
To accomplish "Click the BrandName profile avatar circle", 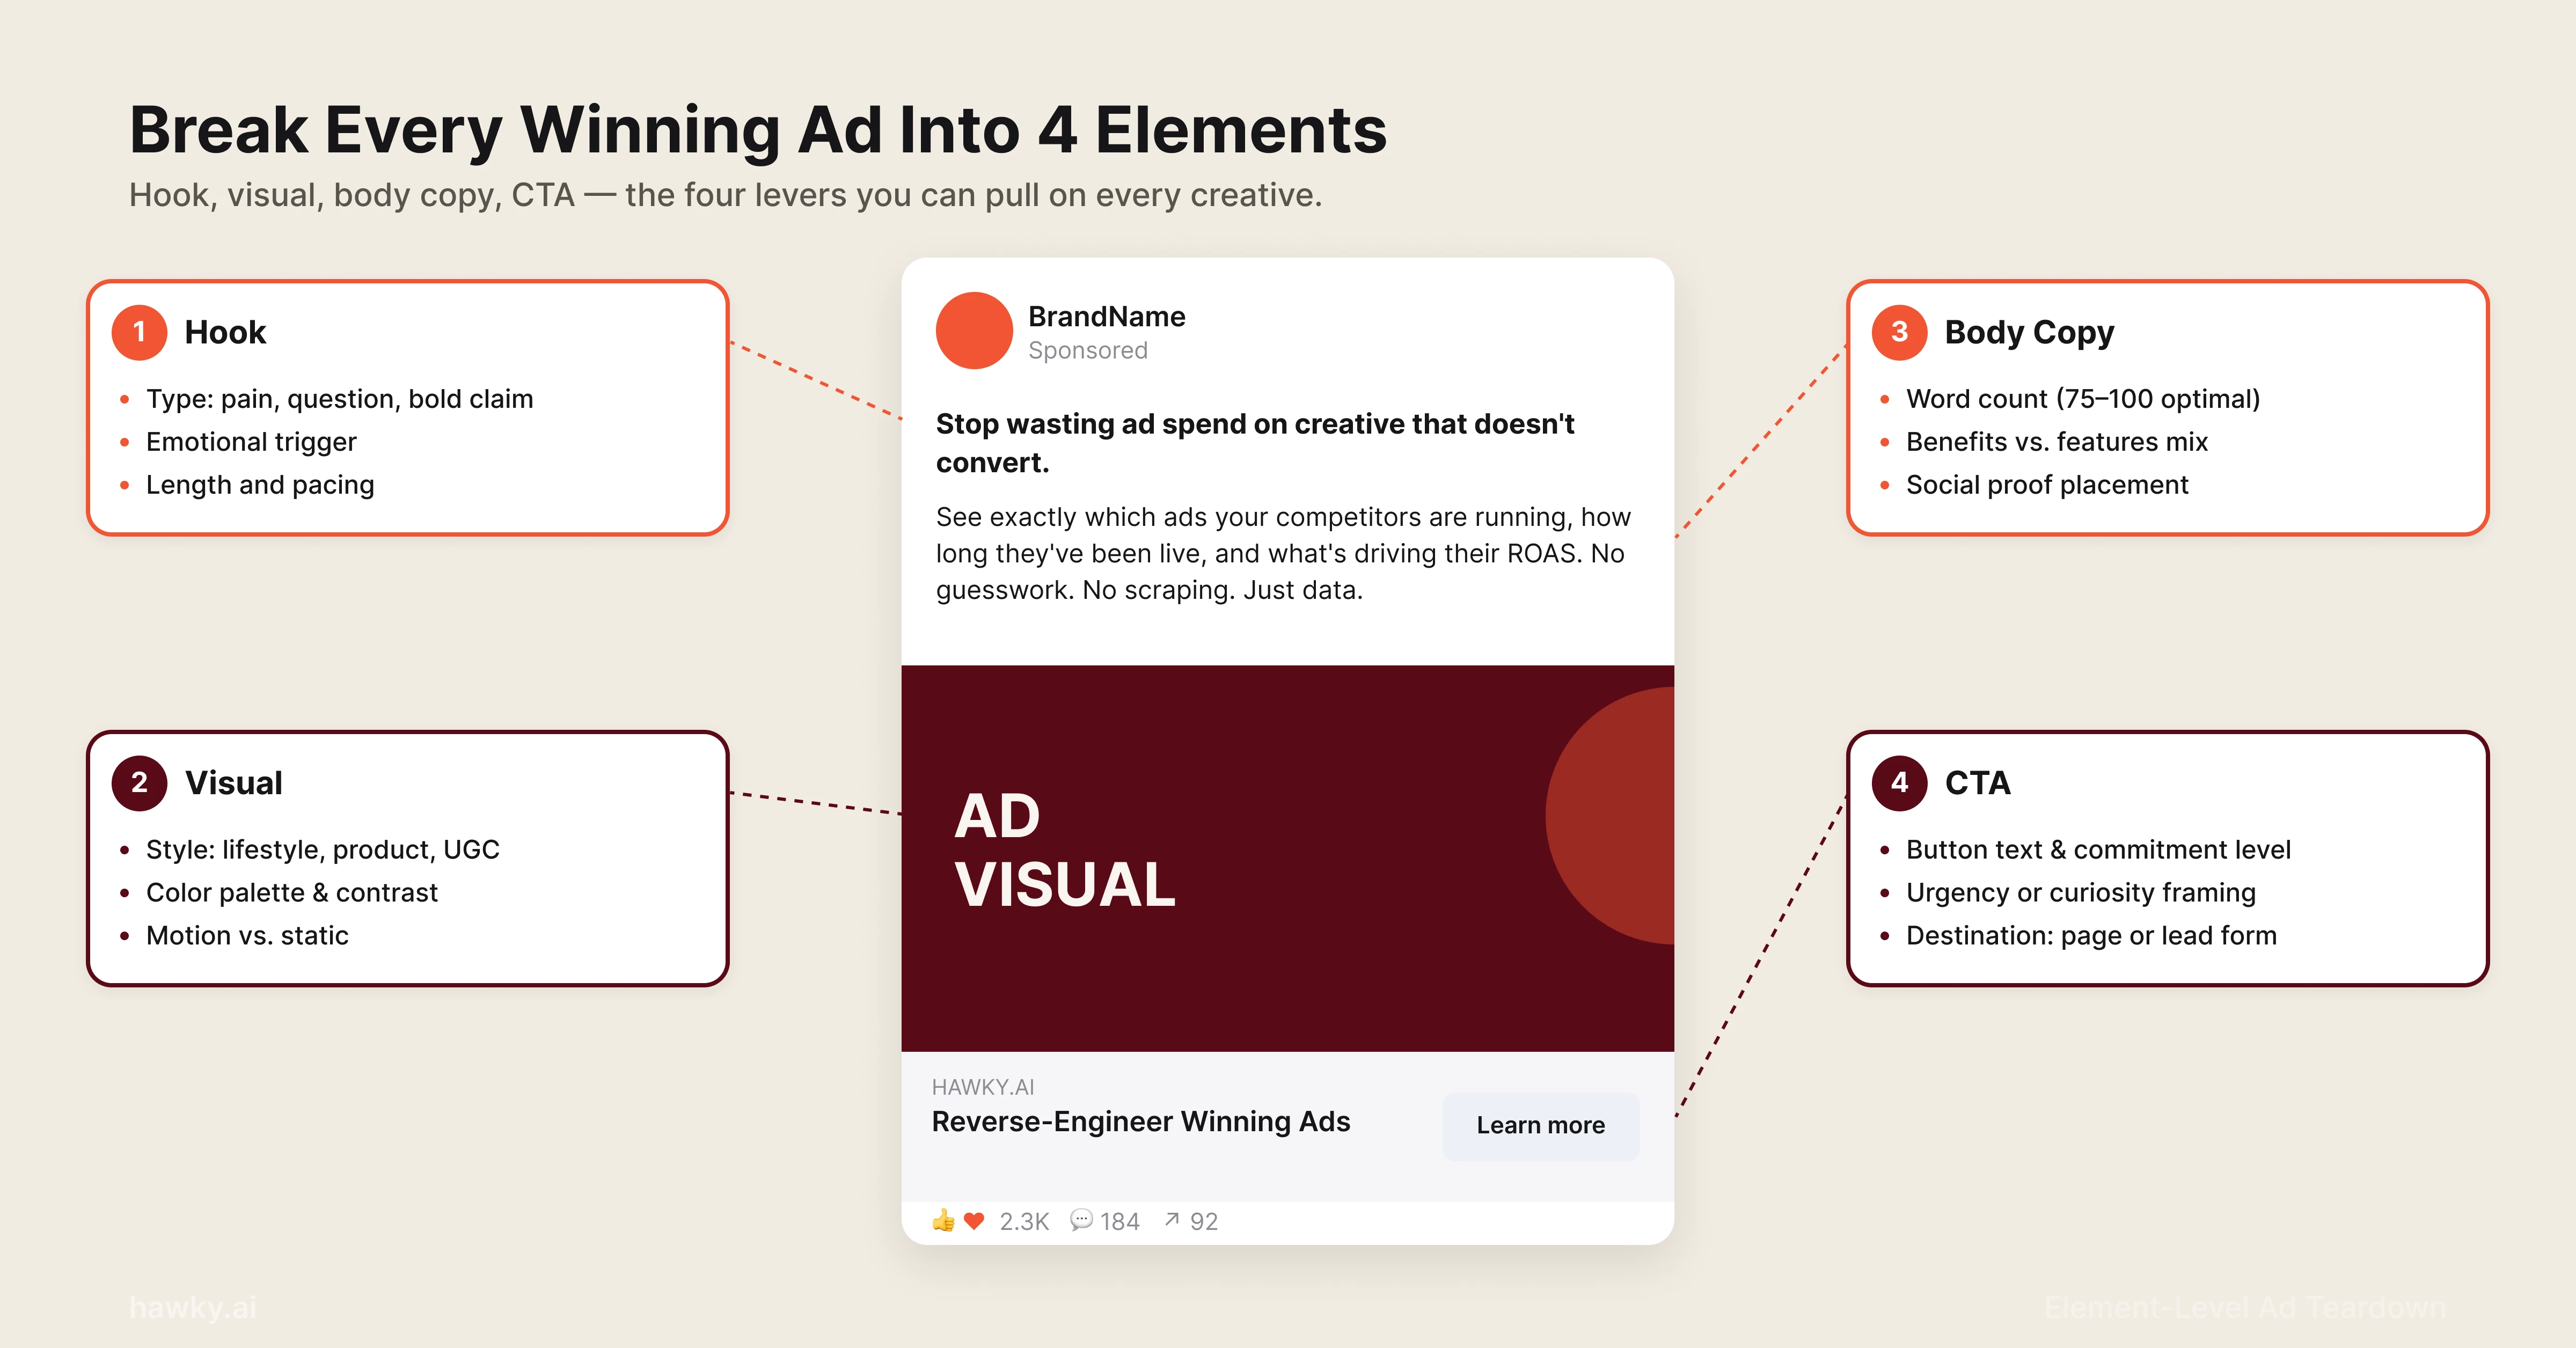I will point(974,330).
